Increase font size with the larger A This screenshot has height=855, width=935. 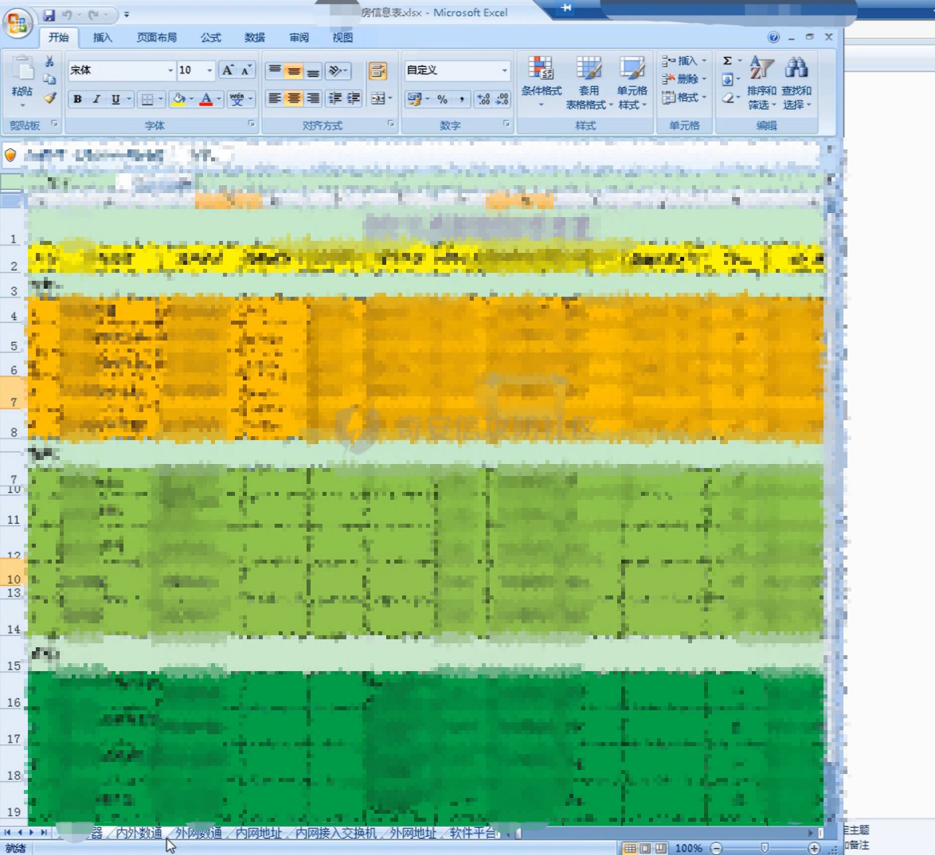(x=228, y=70)
